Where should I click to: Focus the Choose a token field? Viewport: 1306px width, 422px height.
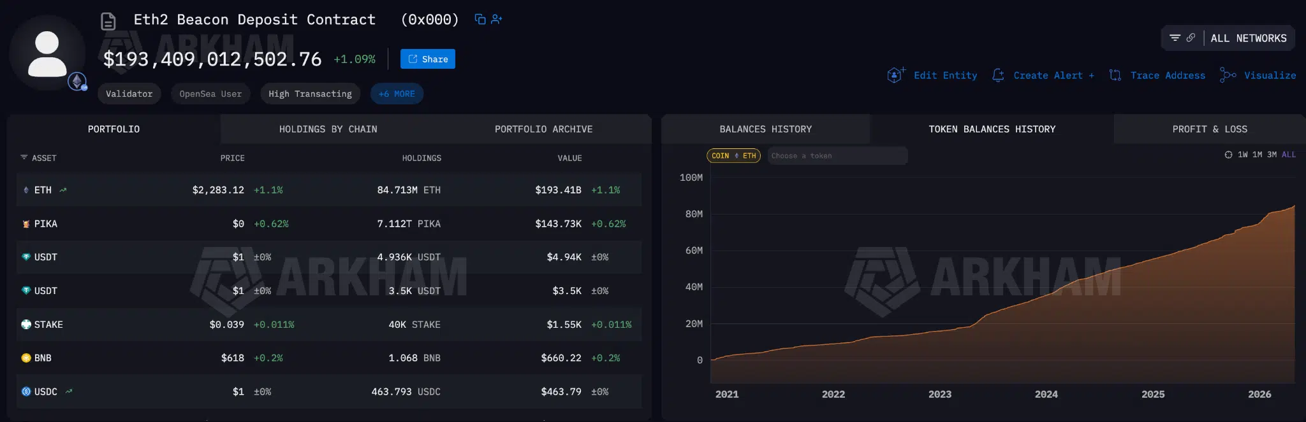point(837,155)
